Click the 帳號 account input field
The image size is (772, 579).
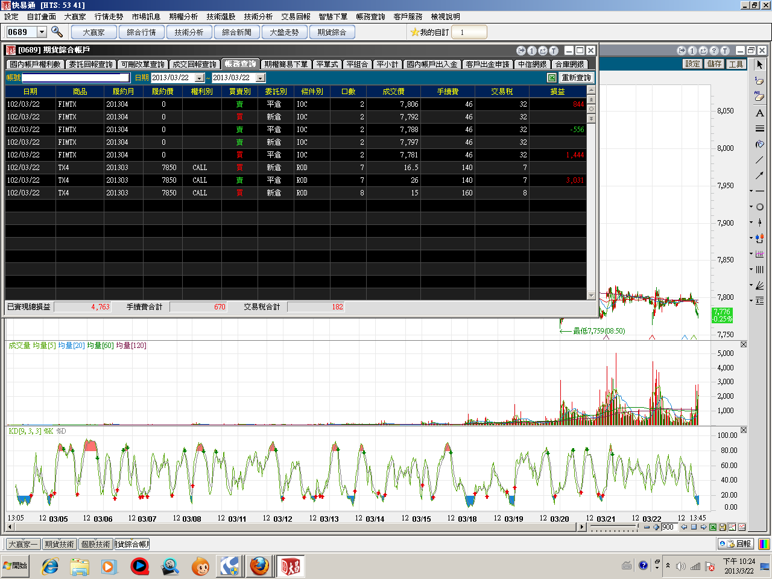[x=76, y=78]
